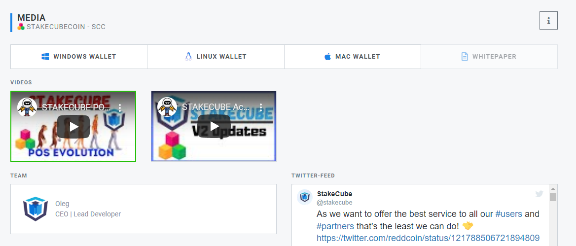The height and width of the screenshot is (246, 576).
Task: Click channel avatar on V2 Updates video
Action: tap(167, 107)
